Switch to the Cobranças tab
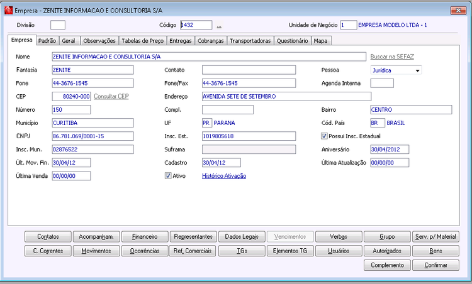Screen dimensions: 472x284 click(x=210, y=41)
